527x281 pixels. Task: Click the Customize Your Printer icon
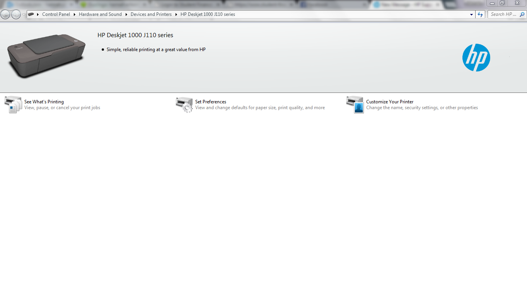pyautogui.click(x=355, y=105)
